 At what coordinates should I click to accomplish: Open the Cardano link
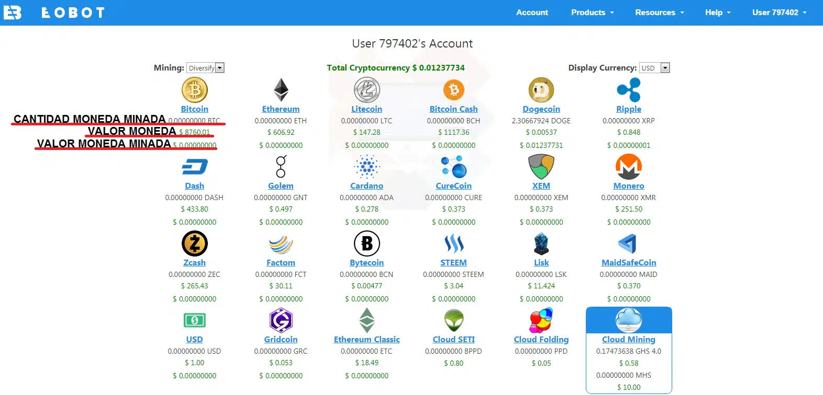(x=366, y=186)
